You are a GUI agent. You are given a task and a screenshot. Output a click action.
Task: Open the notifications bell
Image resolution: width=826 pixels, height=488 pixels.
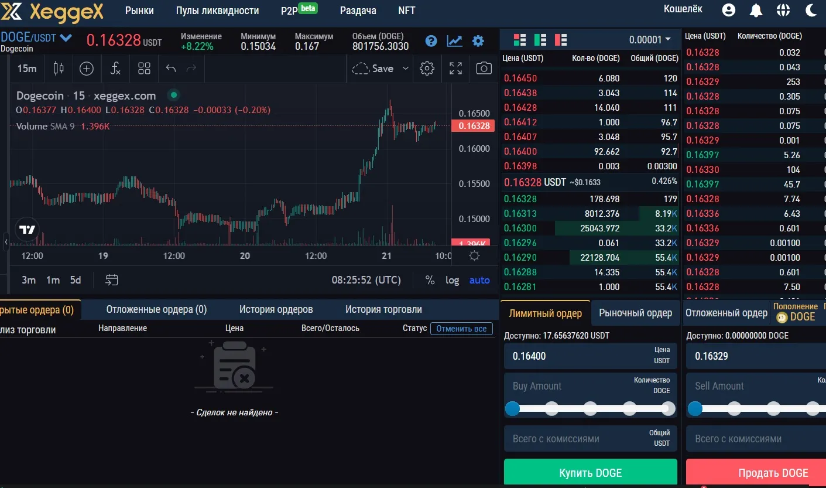pos(756,10)
